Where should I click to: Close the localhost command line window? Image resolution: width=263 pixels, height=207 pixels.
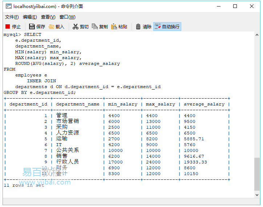(x=252, y=6)
